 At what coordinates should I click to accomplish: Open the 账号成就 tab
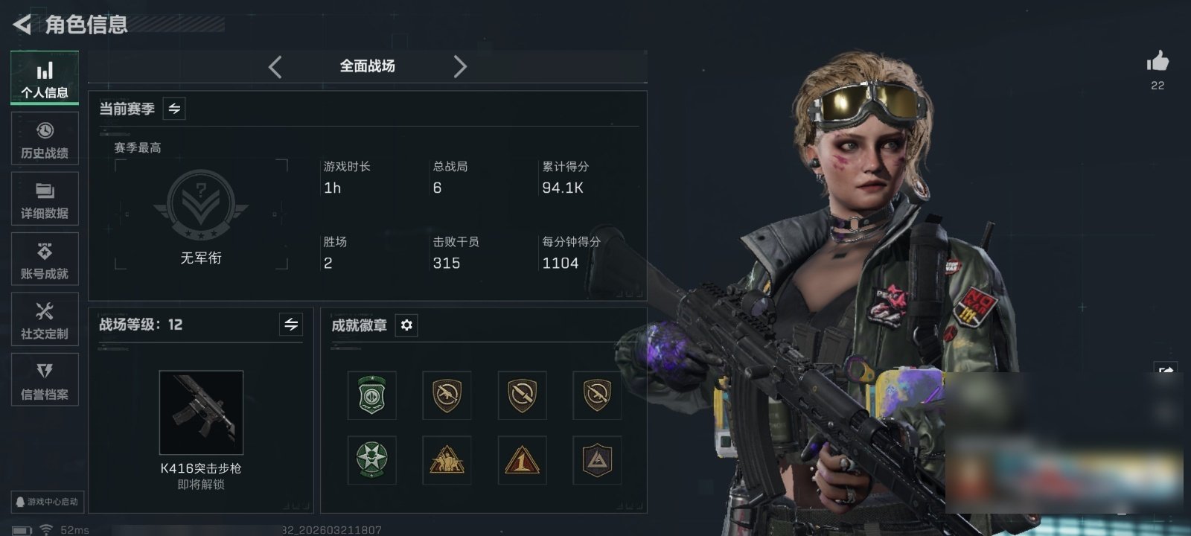click(x=45, y=260)
